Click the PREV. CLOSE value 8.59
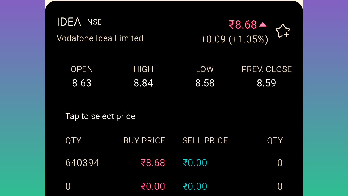The width and height of the screenshot is (348, 196). click(x=266, y=83)
